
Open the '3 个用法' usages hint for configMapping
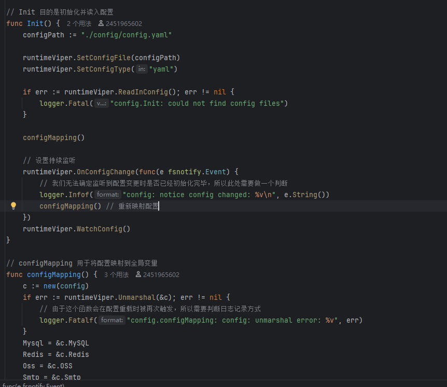tap(116, 274)
